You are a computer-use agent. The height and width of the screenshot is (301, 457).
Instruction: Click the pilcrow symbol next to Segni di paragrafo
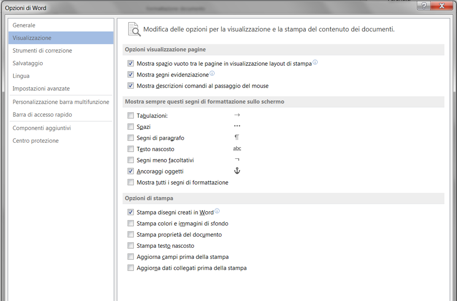click(237, 137)
